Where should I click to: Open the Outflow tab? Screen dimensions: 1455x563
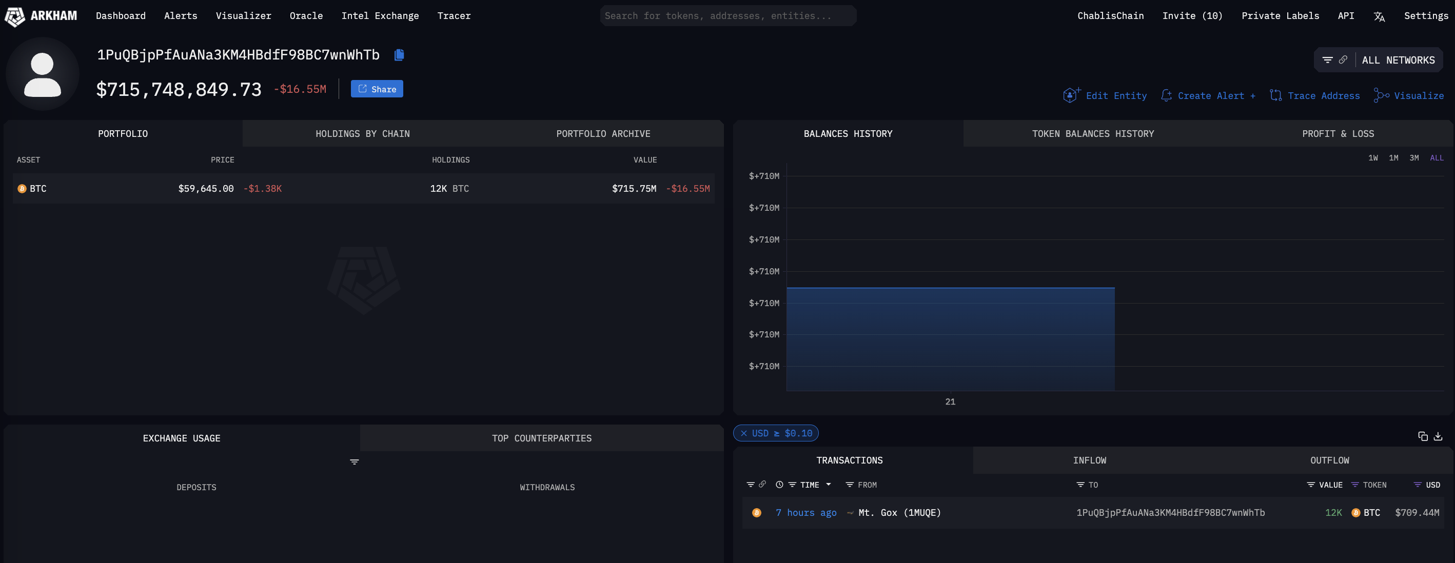1330,460
